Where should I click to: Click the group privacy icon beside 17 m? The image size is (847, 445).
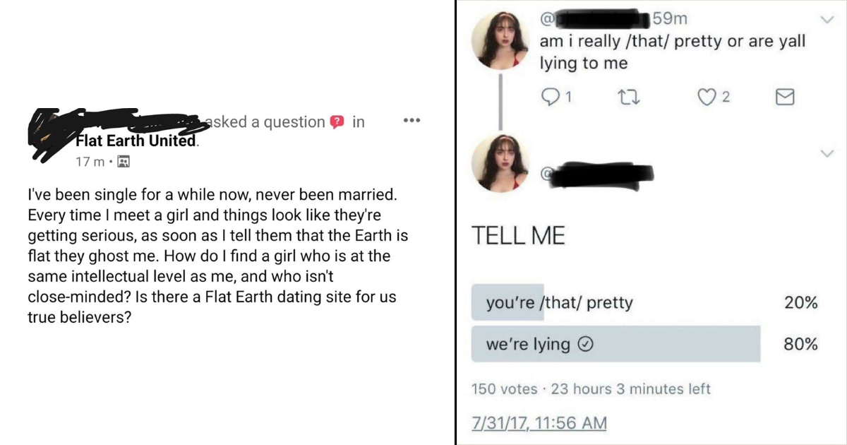pyautogui.click(x=123, y=162)
